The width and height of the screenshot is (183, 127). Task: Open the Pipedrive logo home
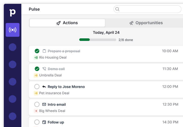pos(12,13)
